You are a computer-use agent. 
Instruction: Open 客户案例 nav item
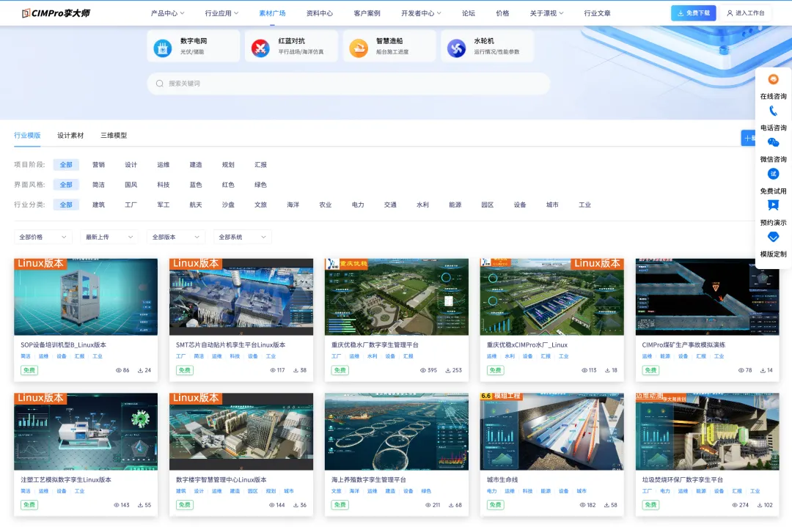pyautogui.click(x=367, y=13)
